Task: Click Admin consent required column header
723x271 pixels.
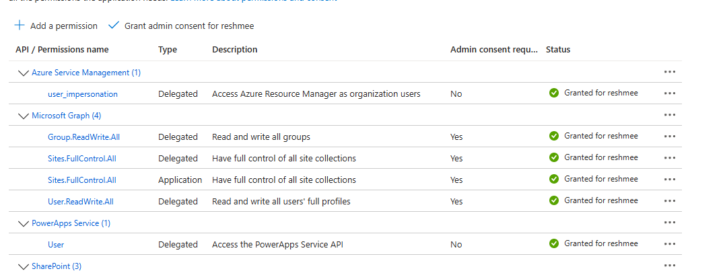Action: tap(494, 49)
